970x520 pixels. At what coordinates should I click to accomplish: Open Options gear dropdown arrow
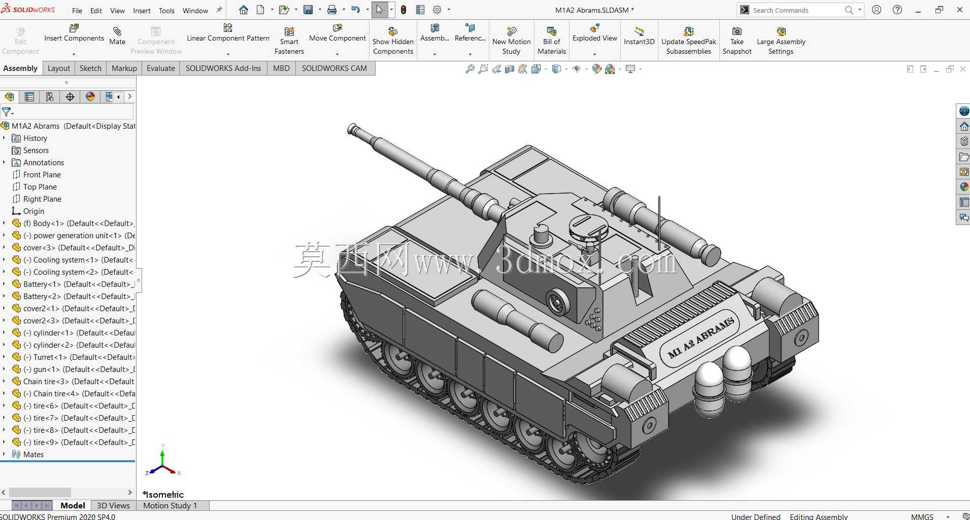[x=449, y=10]
